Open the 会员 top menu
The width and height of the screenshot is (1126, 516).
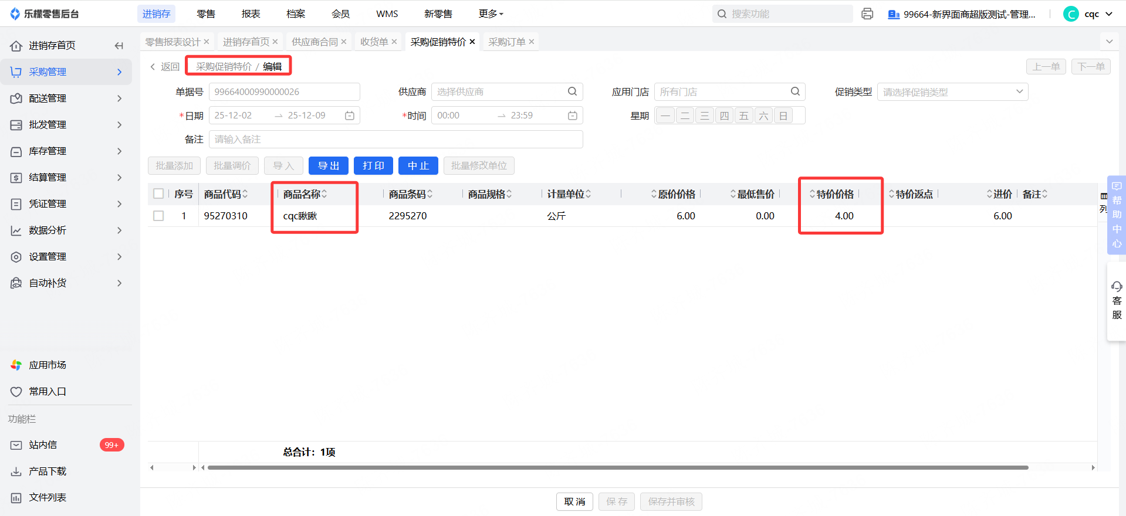pos(340,14)
